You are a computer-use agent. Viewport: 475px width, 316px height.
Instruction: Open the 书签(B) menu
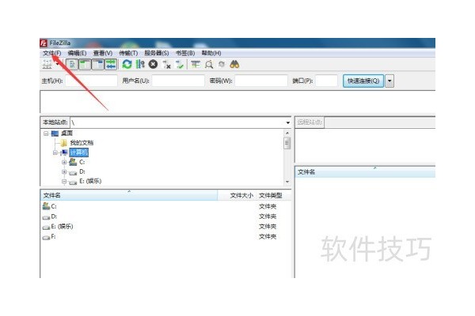coord(185,53)
